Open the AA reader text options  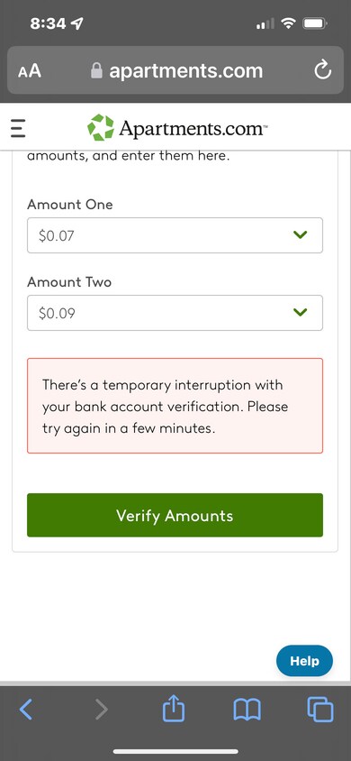click(30, 71)
